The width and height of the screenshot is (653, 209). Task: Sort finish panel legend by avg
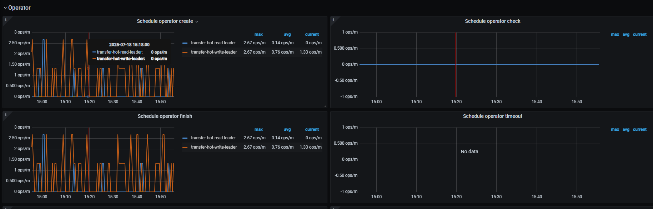click(287, 130)
